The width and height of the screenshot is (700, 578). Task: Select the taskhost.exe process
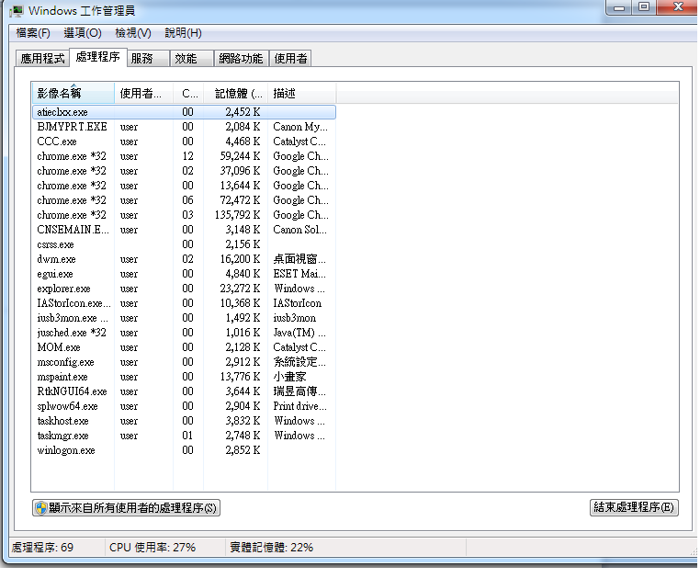[184, 422]
